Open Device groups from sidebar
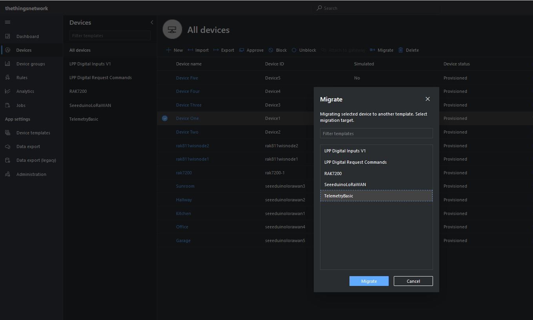Image resolution: width=533 pixels, height=320 pixels. pyautogui.click(x=31, y=64)
